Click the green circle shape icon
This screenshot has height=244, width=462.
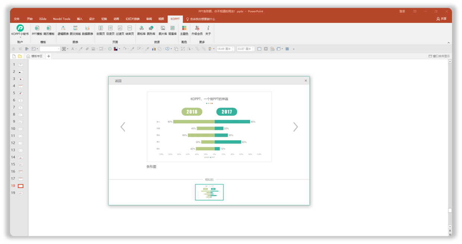pyautogui.click(x=110, y=49)
